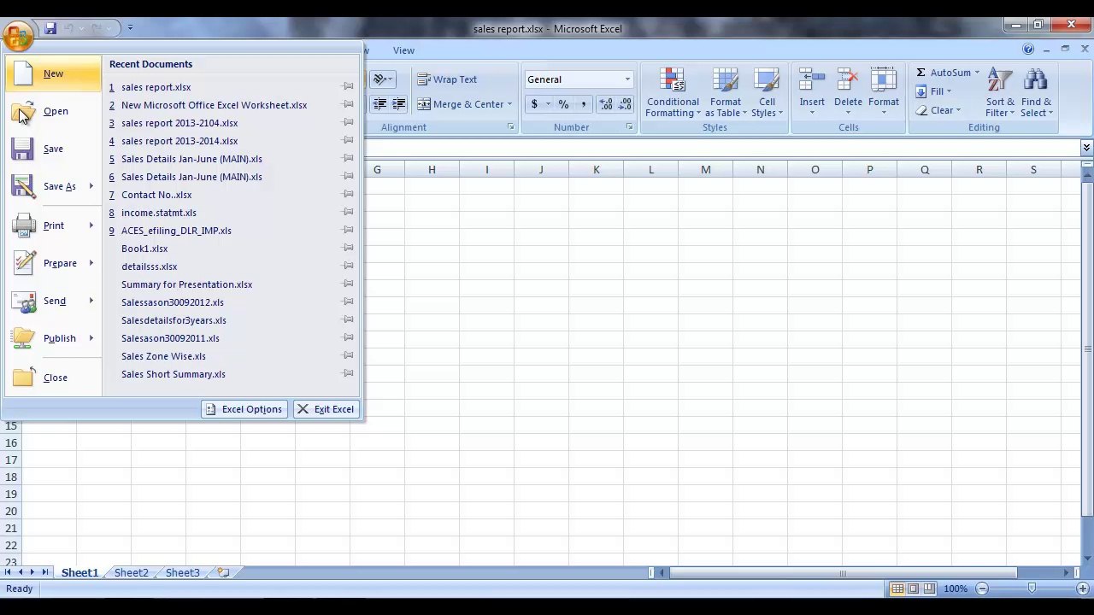Open recent file Sales Zone Wise.xls

[163, 356]
